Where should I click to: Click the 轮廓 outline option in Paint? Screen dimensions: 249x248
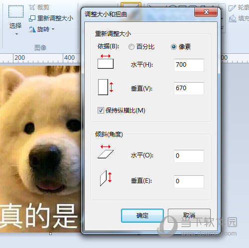(239, 7)
